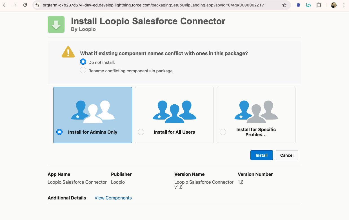This screenshot has height=220, width=349.
Task: Open the dark blue browser extension
Action: coord(299,5)
